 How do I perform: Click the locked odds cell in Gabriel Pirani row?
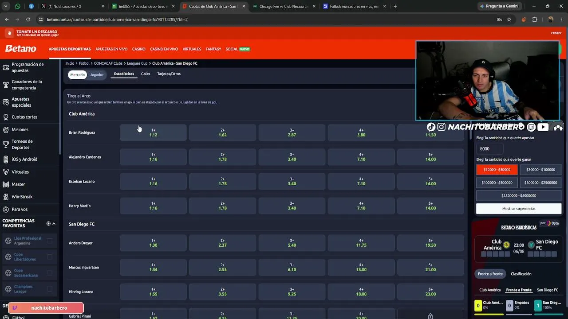click(430, 316)
